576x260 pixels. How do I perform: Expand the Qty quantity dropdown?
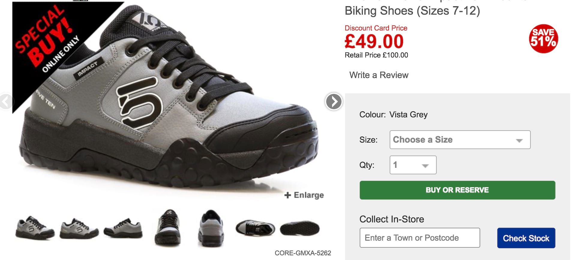coord(413,165)
